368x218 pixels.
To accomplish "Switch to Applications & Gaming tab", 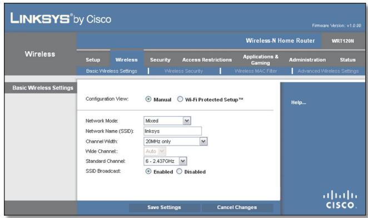I will click(x=261, y=60).
